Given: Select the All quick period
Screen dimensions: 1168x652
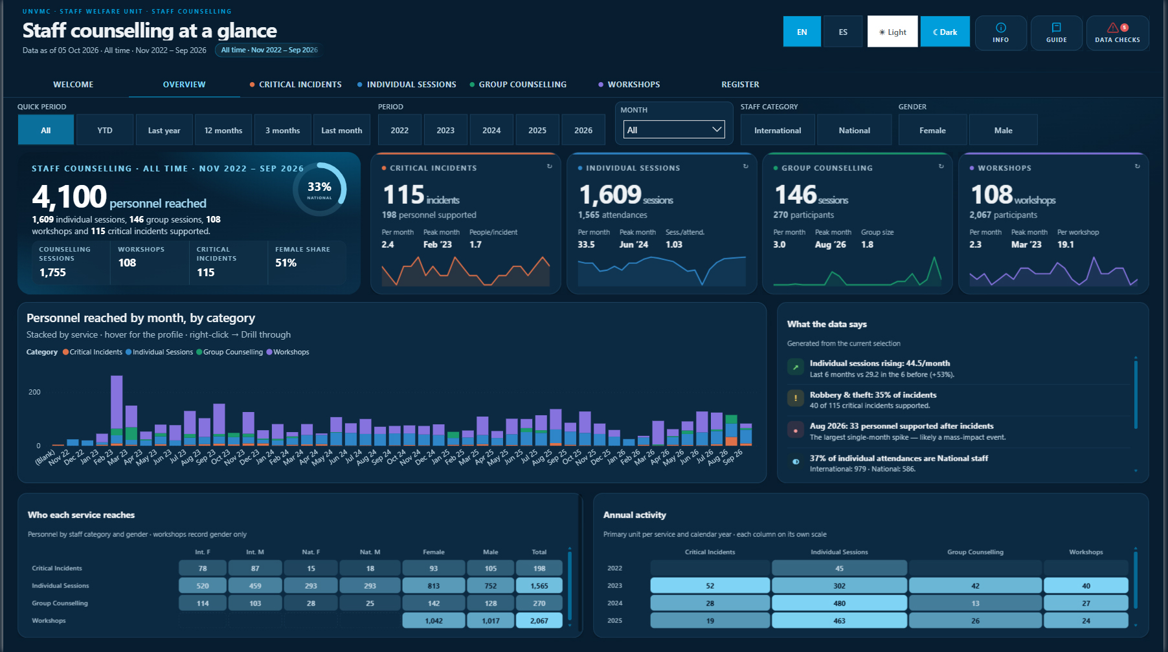Looking at the screenshot, I should pos(46,130).
